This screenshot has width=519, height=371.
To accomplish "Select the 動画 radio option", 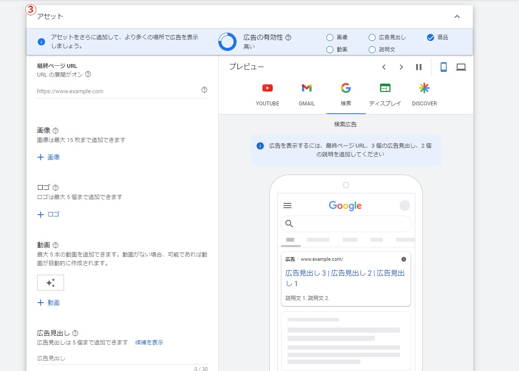I will point(330,50).
